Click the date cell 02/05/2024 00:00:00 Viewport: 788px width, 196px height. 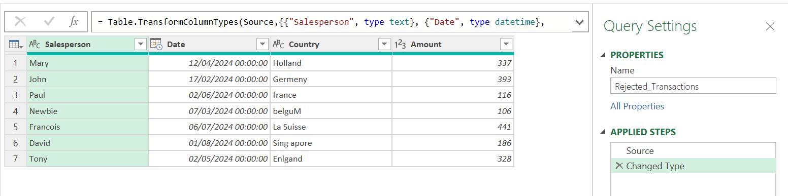(x=209, y=159)
